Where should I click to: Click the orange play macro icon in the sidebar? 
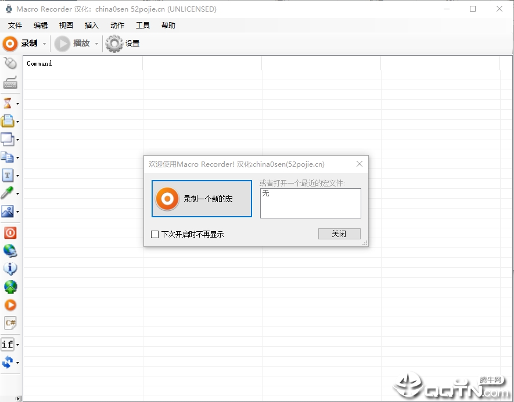coord(10,305)
